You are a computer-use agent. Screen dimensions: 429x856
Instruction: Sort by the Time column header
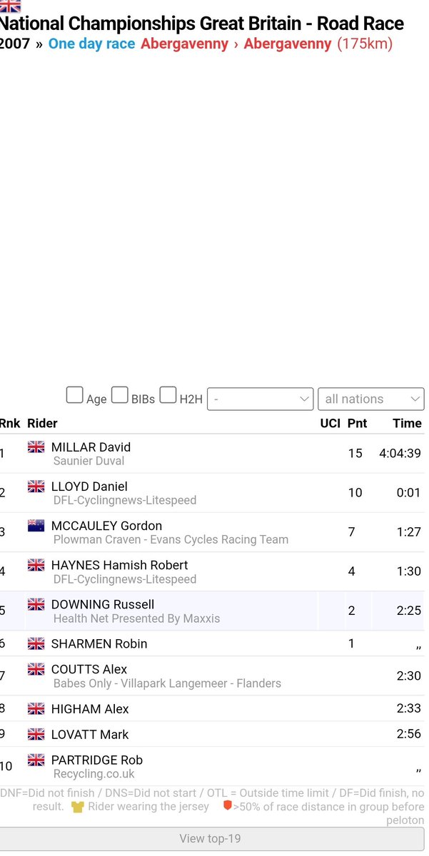click(x=407, y=423)
